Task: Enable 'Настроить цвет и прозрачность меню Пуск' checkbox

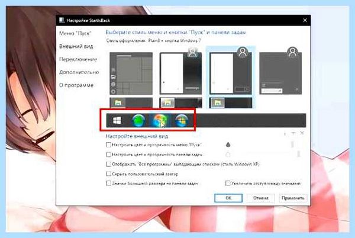Action: tap(109, 144)
